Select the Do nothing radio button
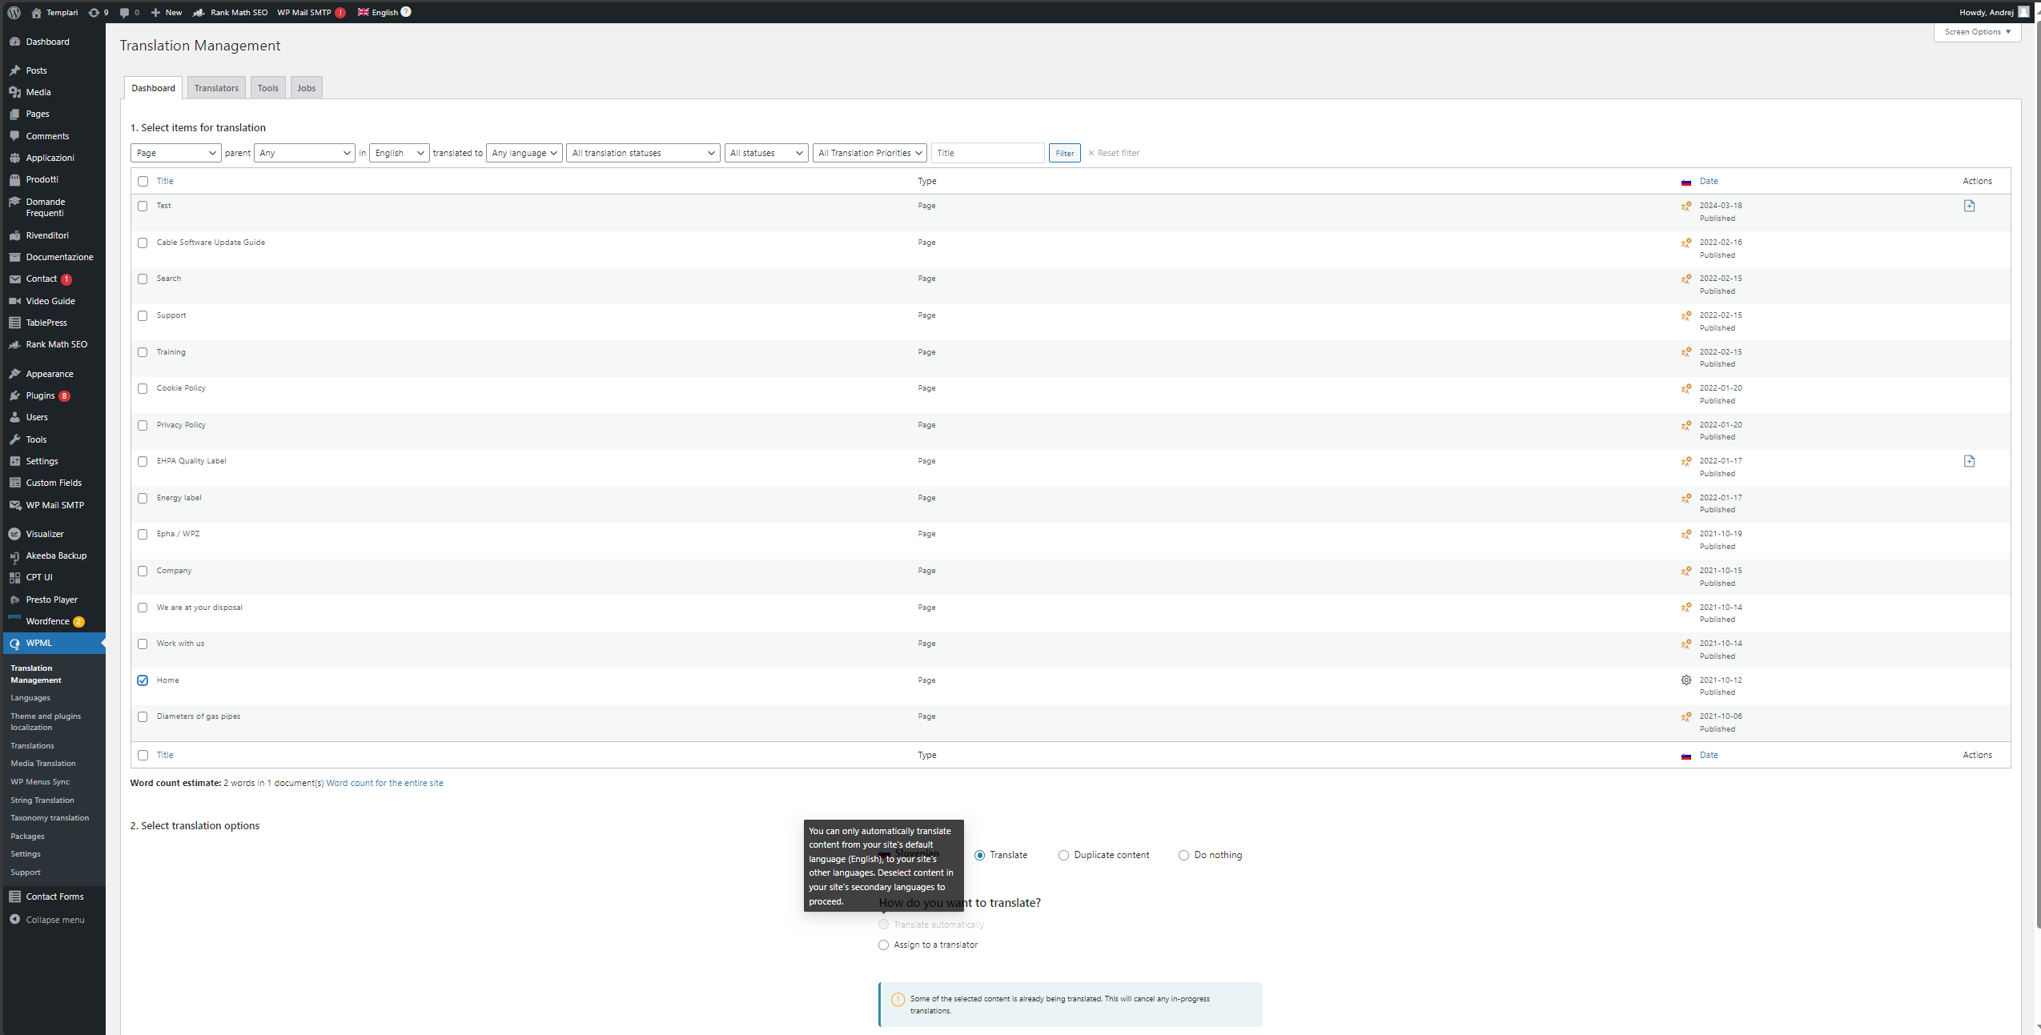 pyautogui.click(x=1183, y=856)
